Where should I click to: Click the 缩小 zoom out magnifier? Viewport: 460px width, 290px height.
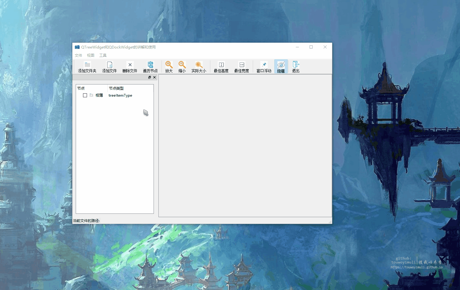click(182, 65)
